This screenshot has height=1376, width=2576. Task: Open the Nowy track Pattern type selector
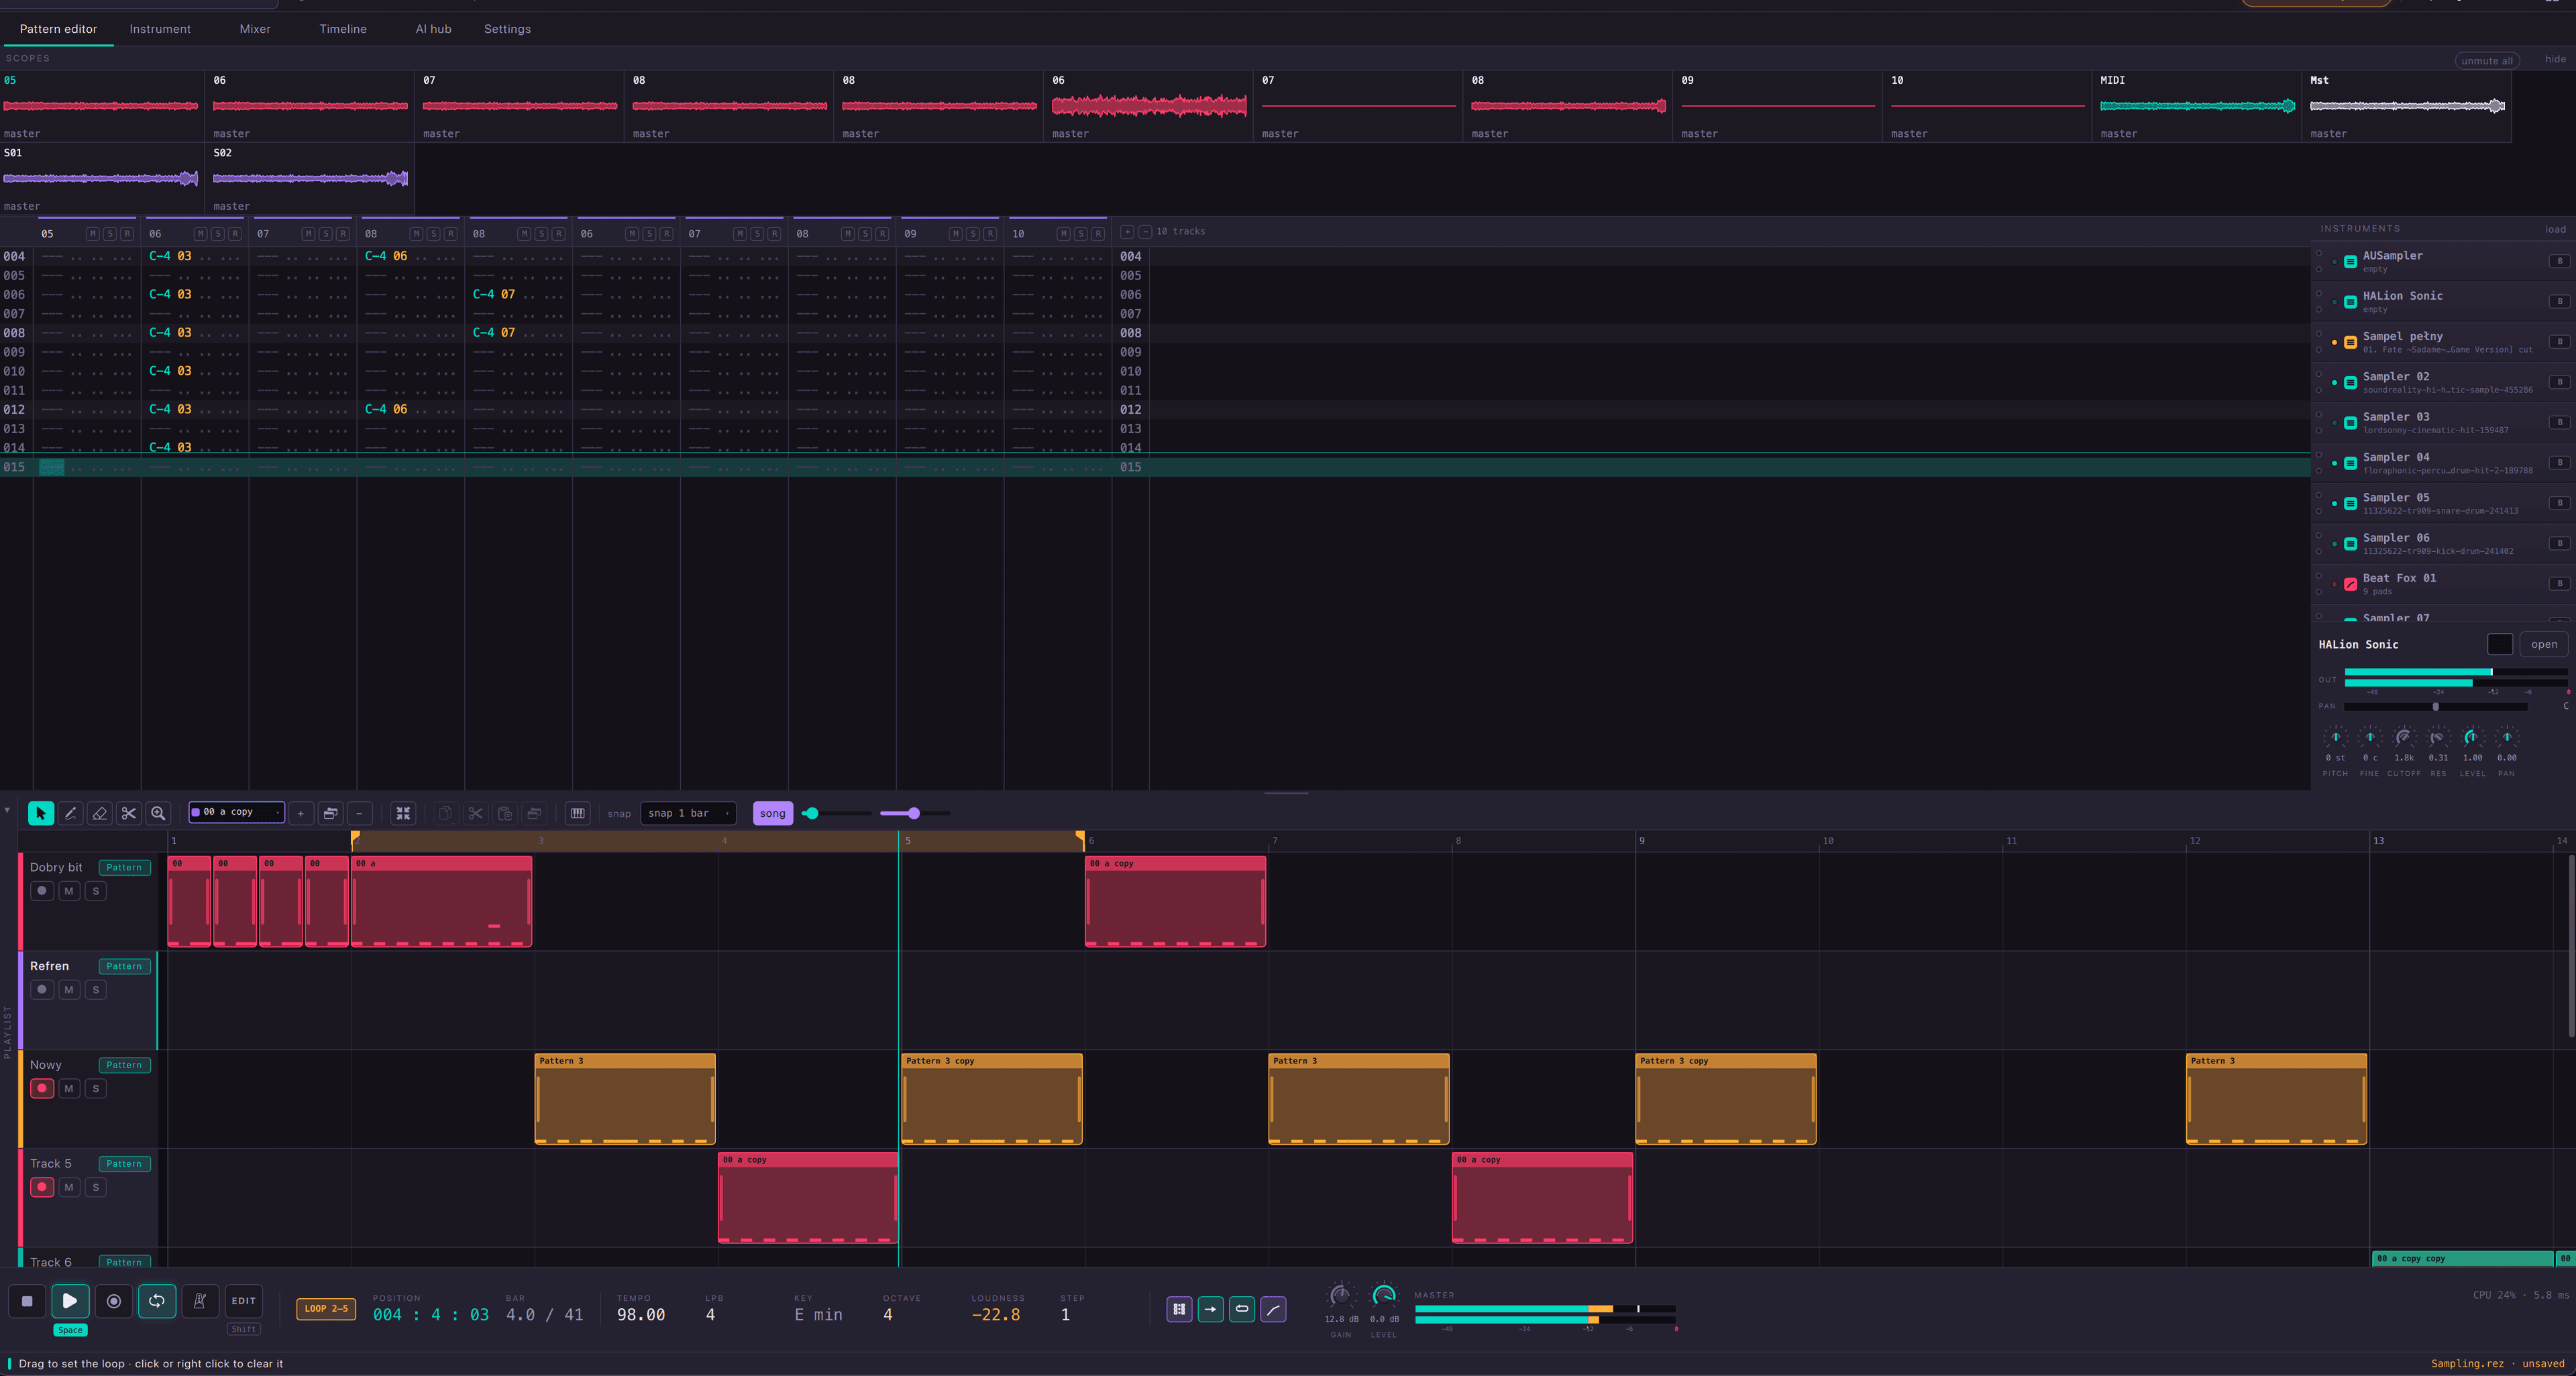click(125, 1066)
